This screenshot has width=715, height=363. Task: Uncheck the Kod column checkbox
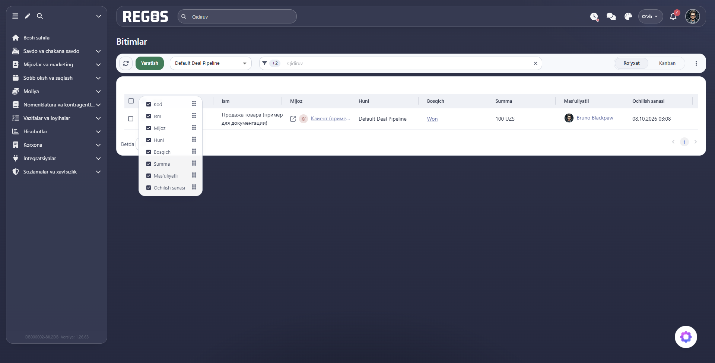pyautogui.click(x=149, y=104)
